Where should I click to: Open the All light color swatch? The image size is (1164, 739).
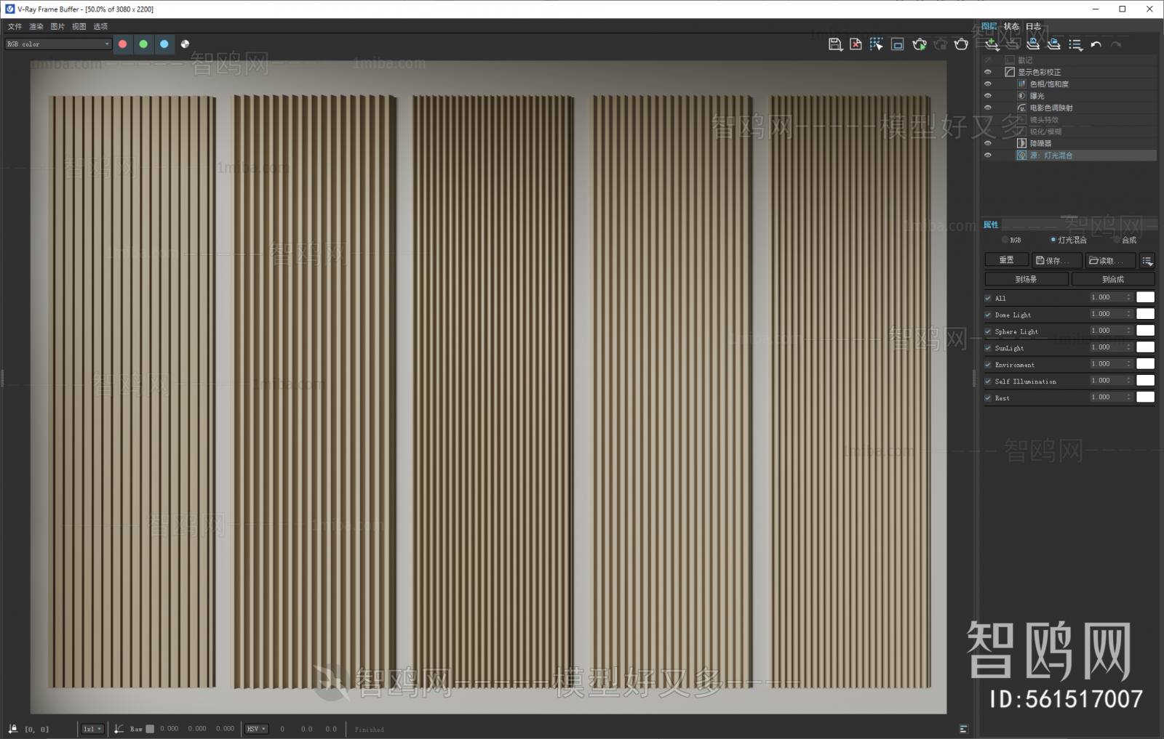[x=1145, y=297]
